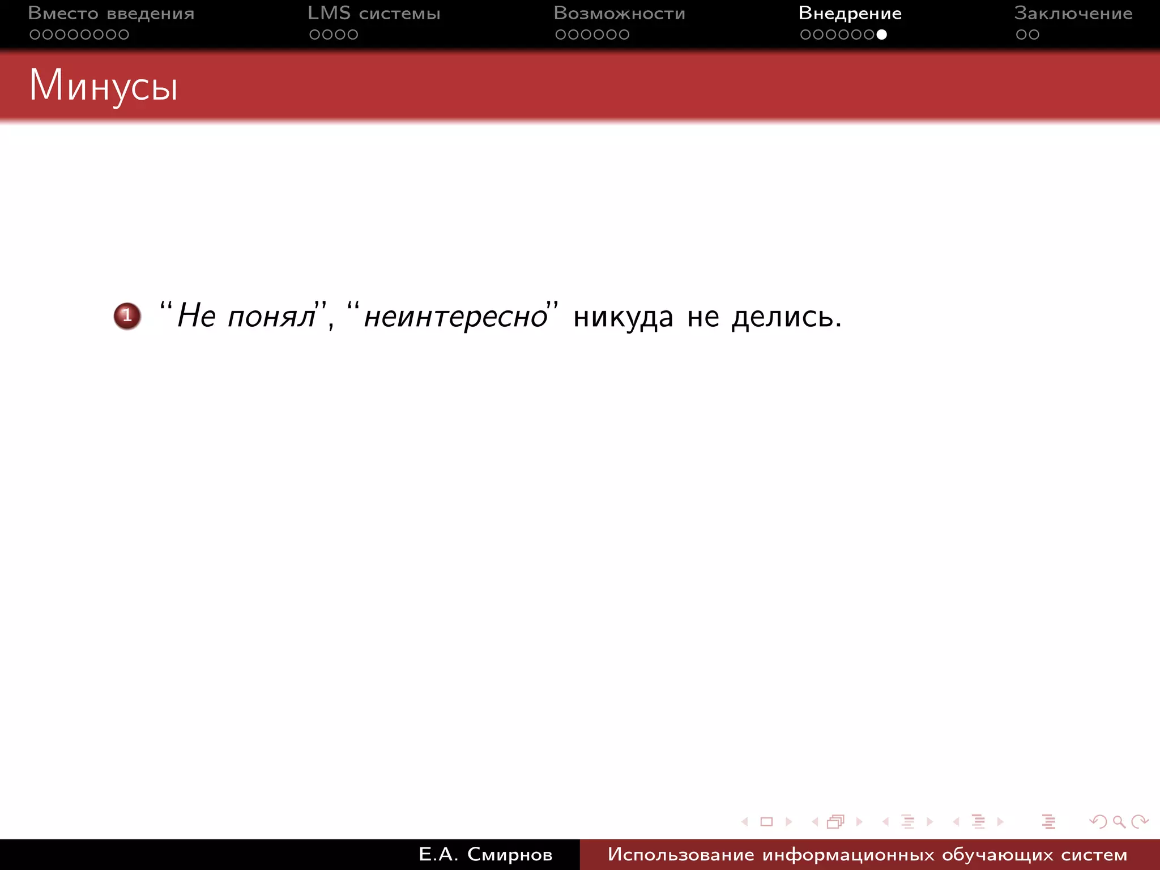
Task: Open the LMS системы section
Action: point(374,13)
